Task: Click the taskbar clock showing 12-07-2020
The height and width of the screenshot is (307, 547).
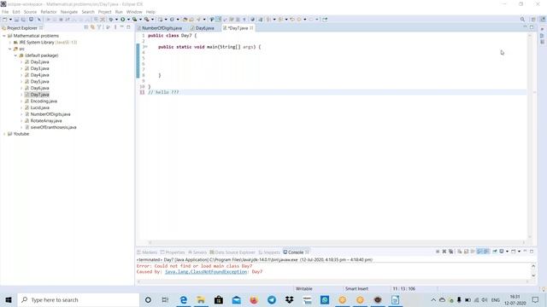Action: coord(515,299)
